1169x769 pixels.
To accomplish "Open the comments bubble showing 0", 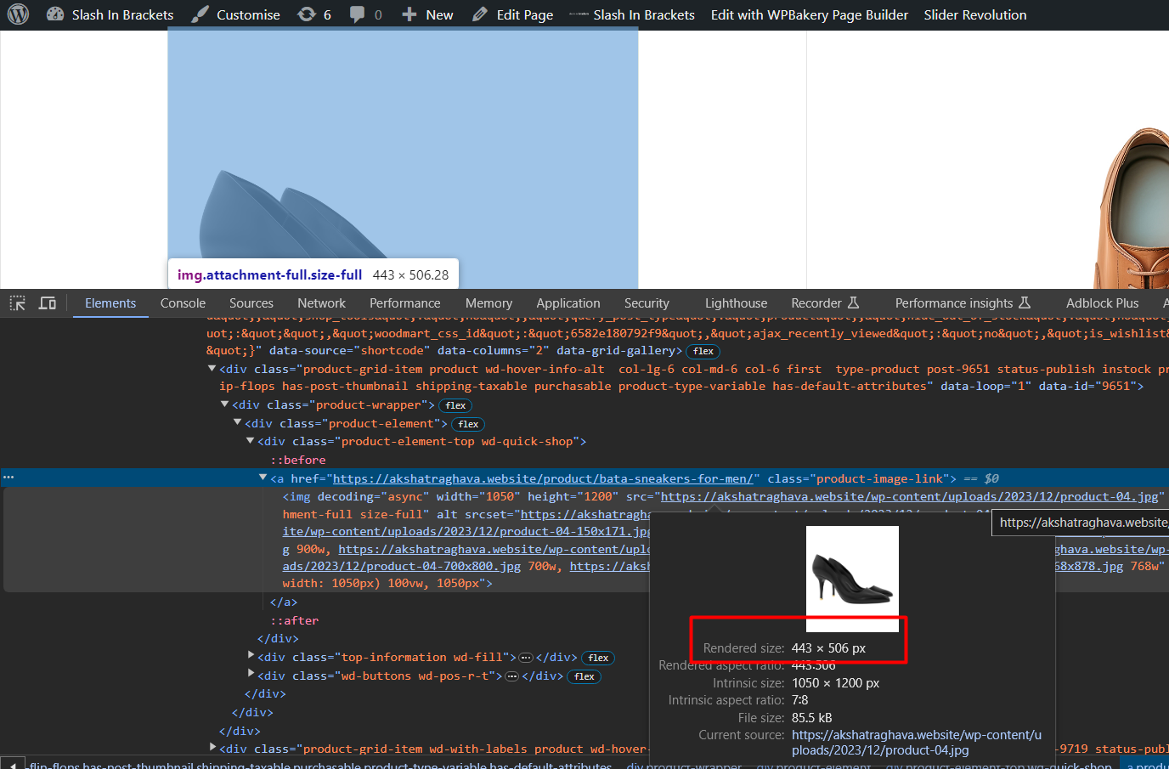I will [x=366, y=14].
